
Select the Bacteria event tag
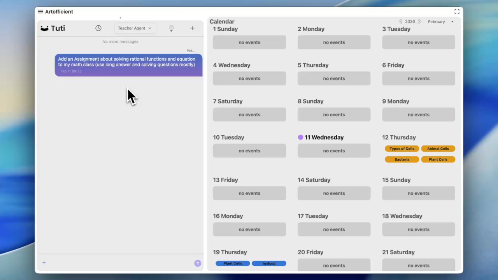coord(402,159)
